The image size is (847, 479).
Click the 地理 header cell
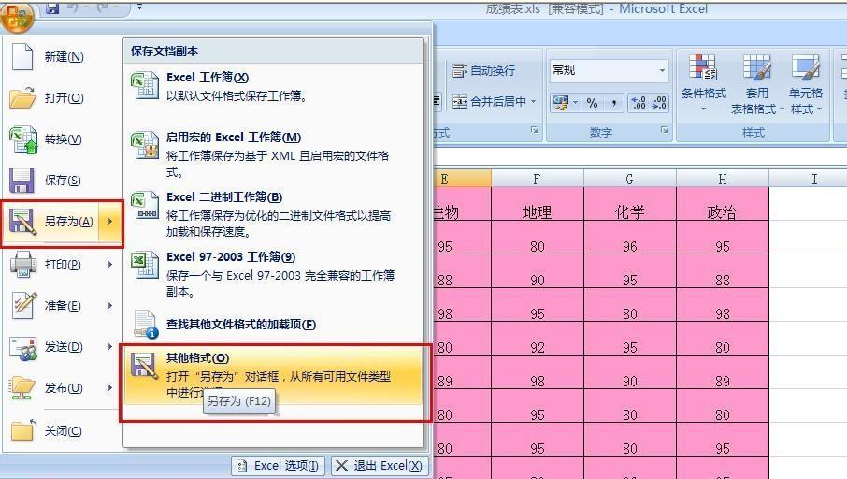538,205
